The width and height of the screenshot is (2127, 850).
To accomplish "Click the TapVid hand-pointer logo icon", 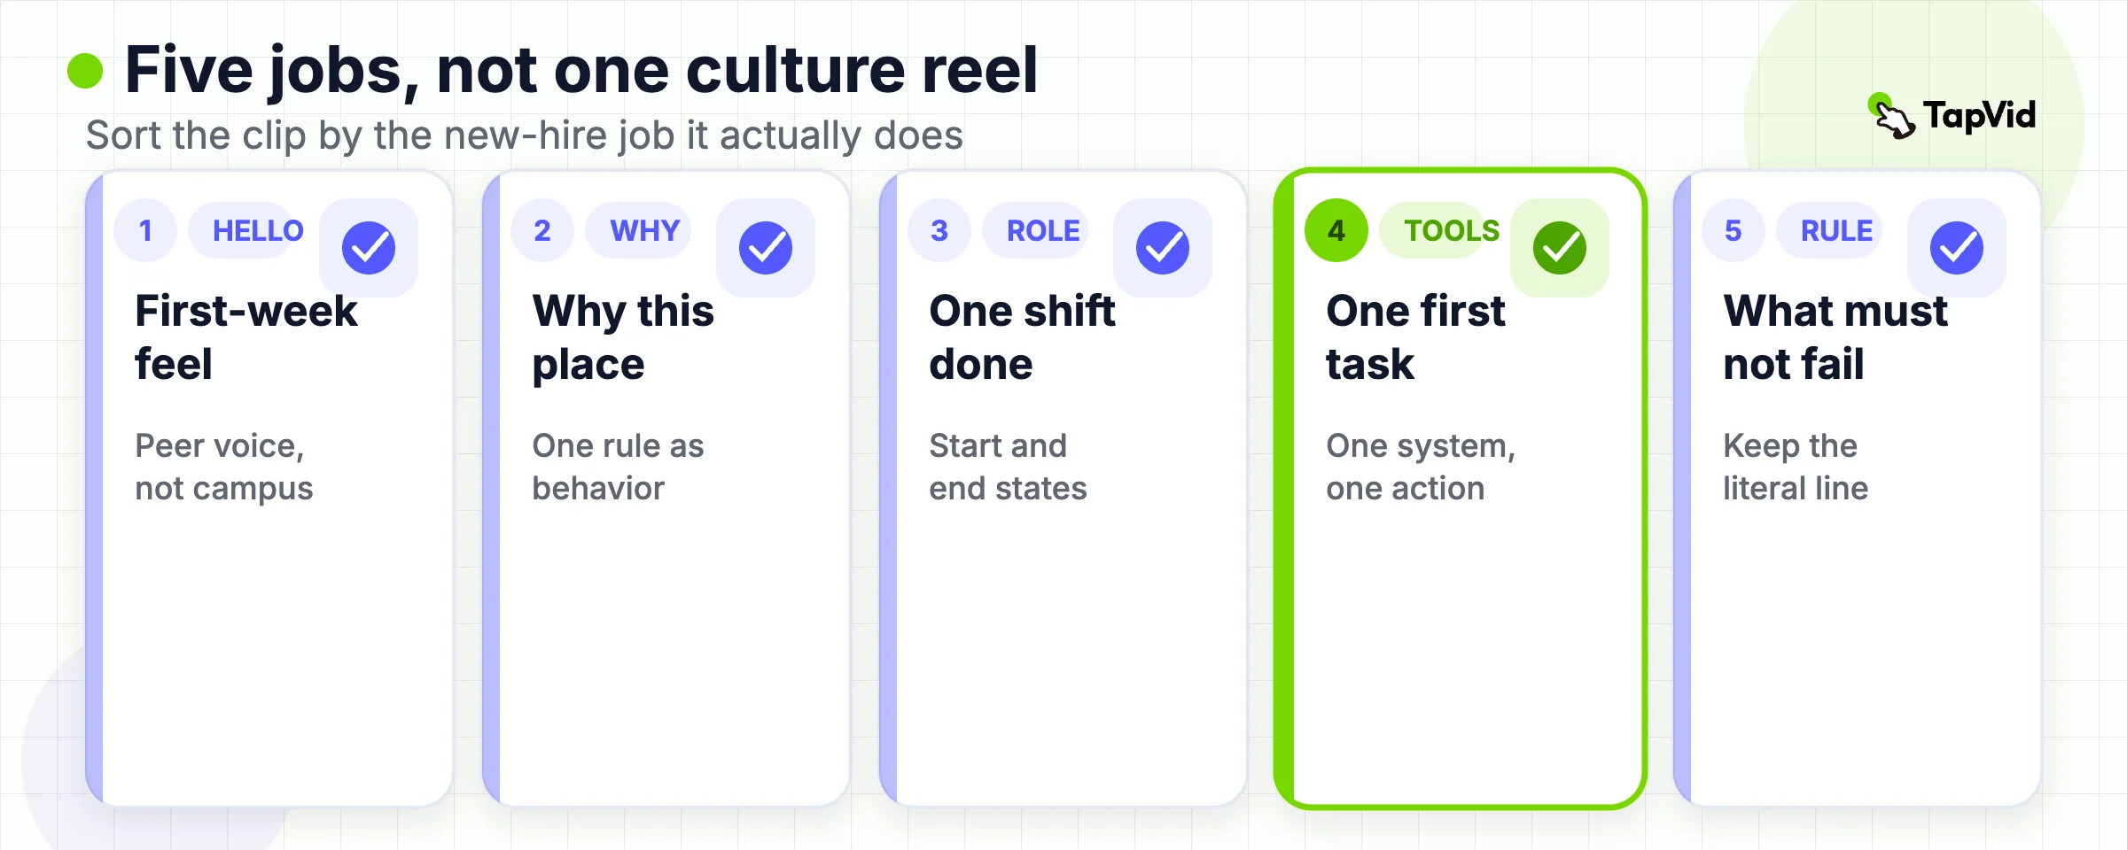I will (1891, 116).
